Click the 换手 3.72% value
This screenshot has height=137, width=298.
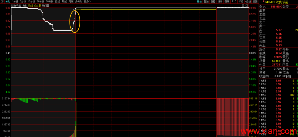click(278, 69)
